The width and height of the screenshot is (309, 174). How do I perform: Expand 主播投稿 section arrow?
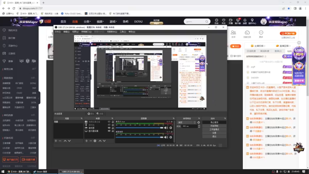click(265, 46)
